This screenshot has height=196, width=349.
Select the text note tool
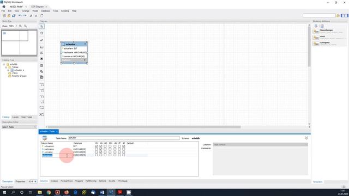pos(41,53)
